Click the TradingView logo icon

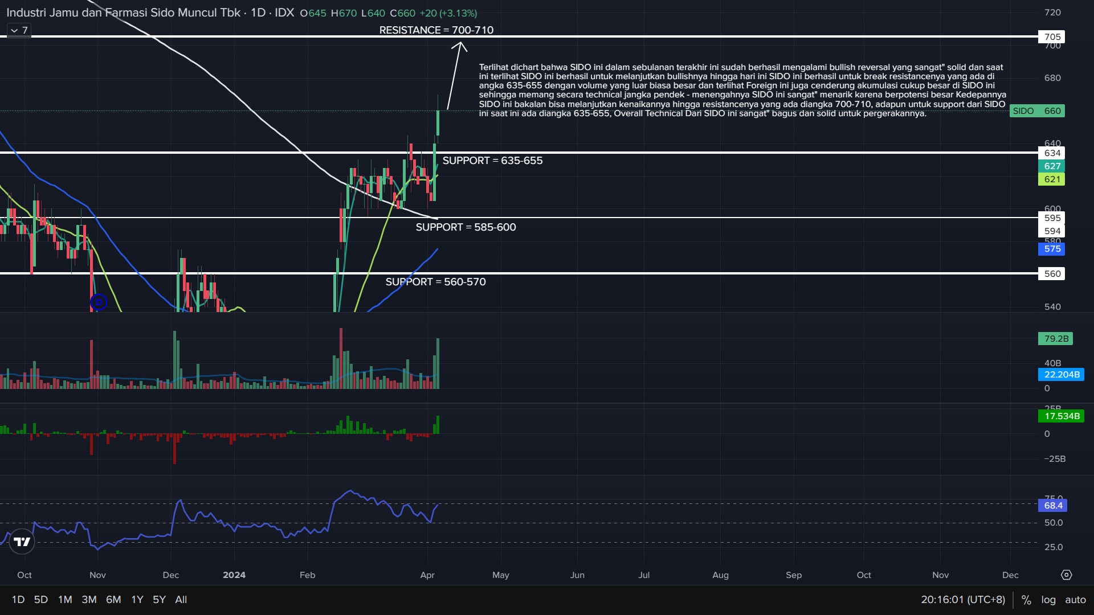pos(22,542)
